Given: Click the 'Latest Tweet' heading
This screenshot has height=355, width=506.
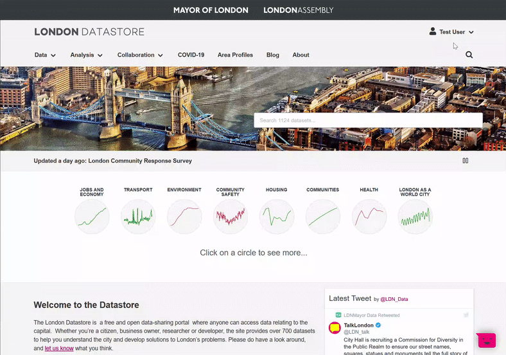Looking at the screenshot, I should [x=350, y=298].
